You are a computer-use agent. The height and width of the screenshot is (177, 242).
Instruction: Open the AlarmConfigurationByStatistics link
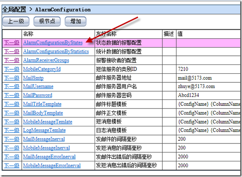[56, 51]
